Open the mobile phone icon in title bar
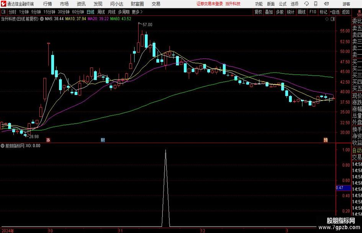 tap(316, 4)
